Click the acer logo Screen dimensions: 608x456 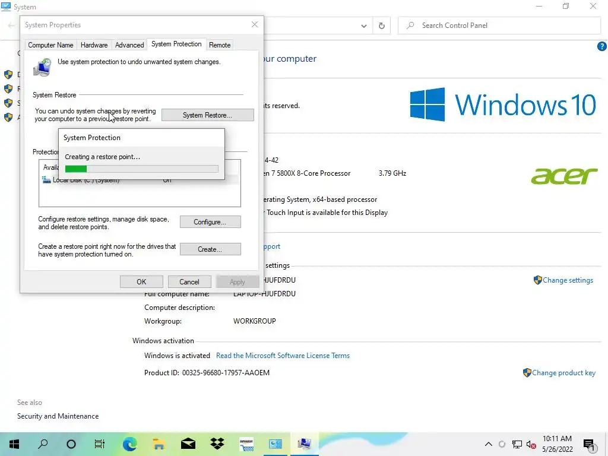(x=564, y=176)
